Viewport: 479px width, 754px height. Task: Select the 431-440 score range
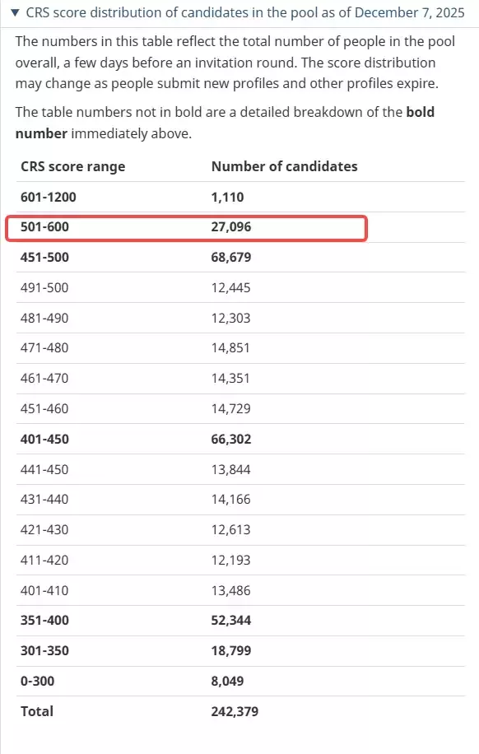point(44,499)
